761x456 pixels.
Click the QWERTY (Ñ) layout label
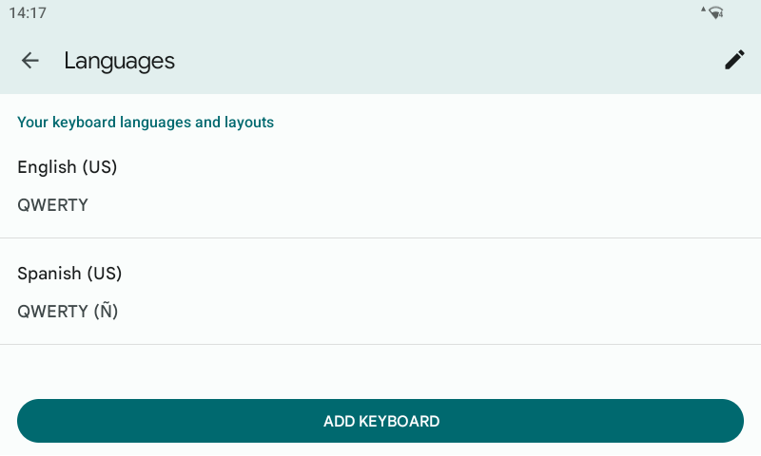[68, 312]
